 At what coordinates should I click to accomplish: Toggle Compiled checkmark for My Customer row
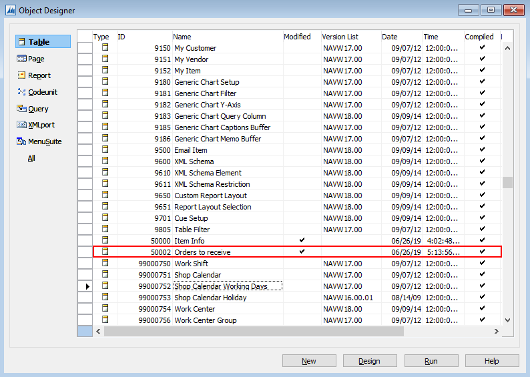[482, 47]
